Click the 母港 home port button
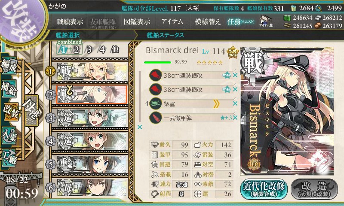The width and height of the screenshot is (344, 206). click(x=32, y=111)
